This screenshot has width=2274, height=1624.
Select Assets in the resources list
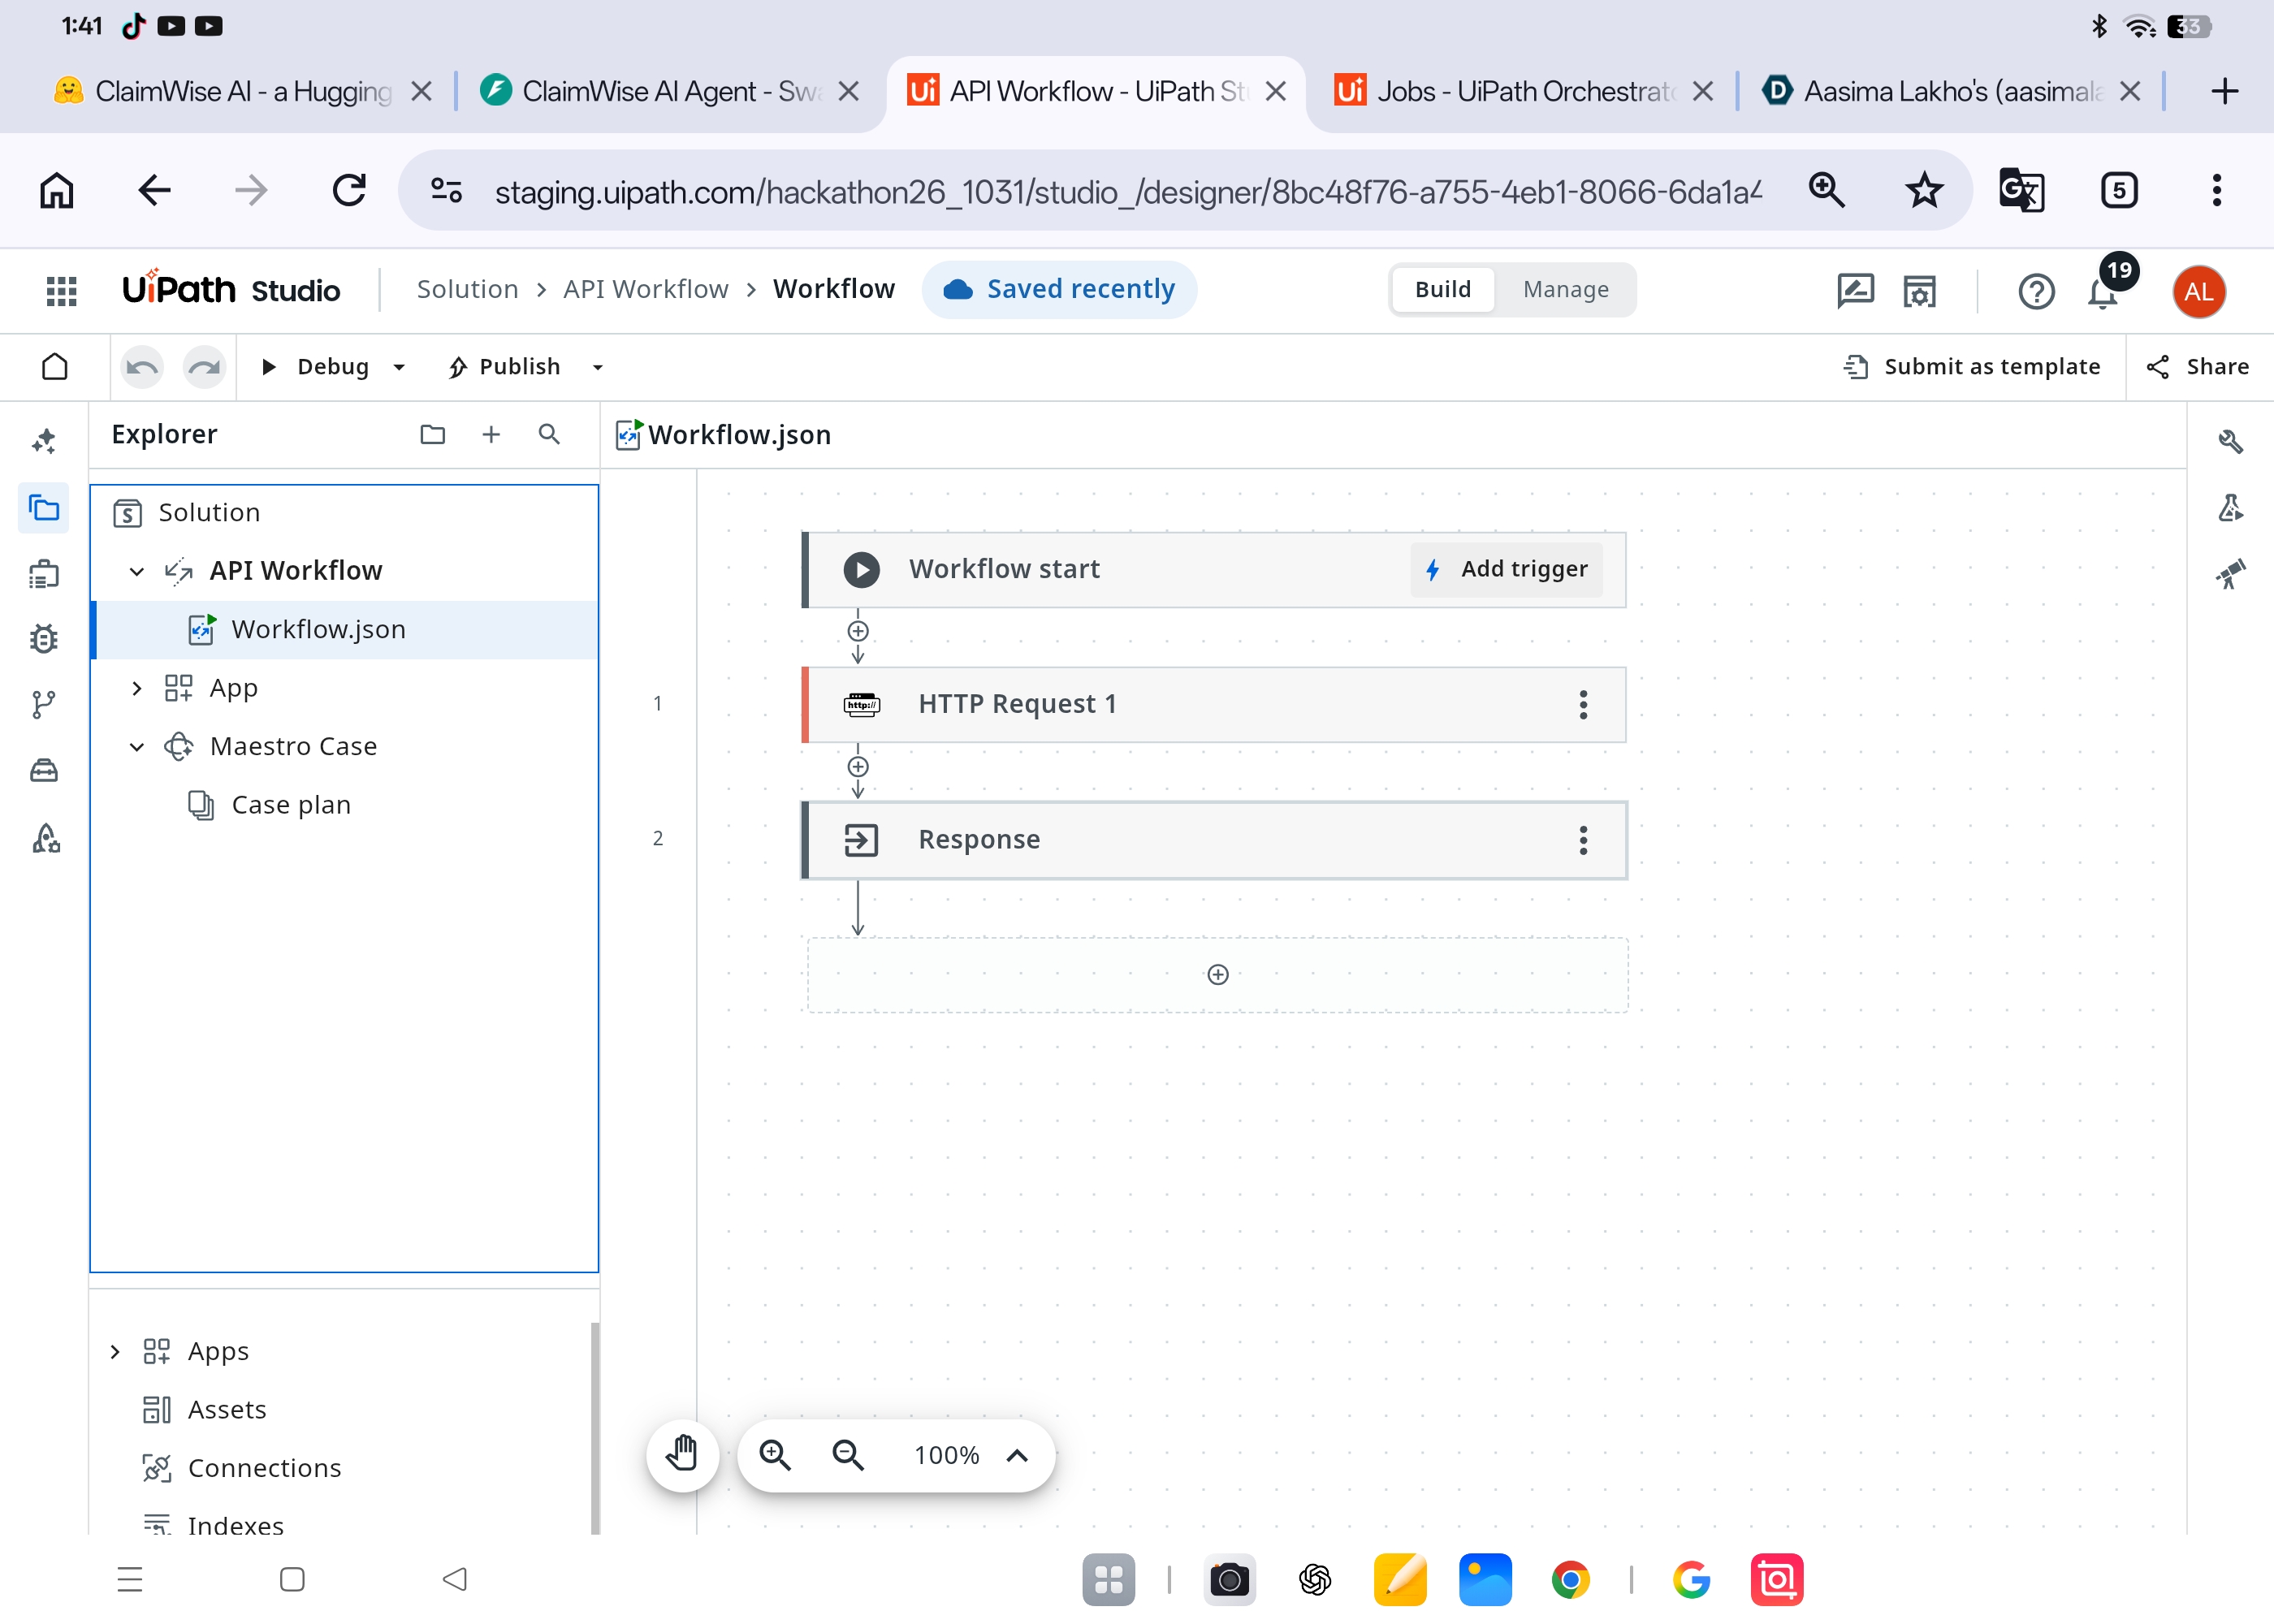tap(226, 1409)
